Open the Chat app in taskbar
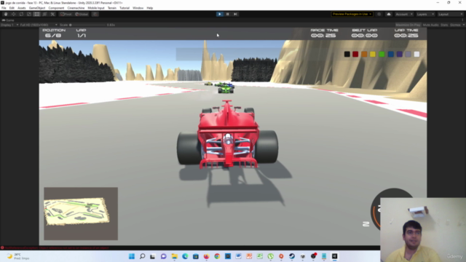Image resolution: width=466 pixels, height=262 pixels. 164,256
